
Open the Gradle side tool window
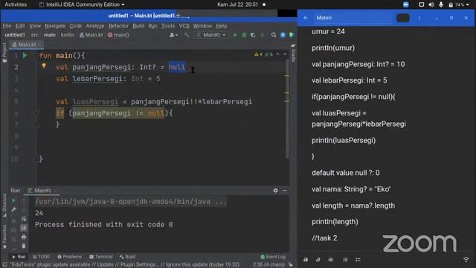tap(293, 53)
